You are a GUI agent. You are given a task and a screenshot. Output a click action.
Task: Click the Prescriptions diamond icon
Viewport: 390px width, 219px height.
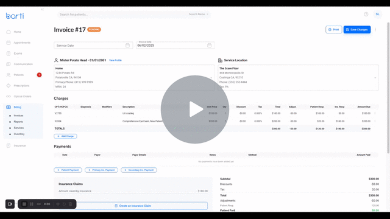pos(9,86)
